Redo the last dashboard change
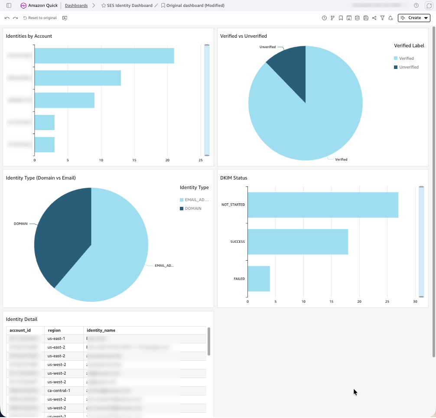 pyautogui.click(x=15, y=18)
